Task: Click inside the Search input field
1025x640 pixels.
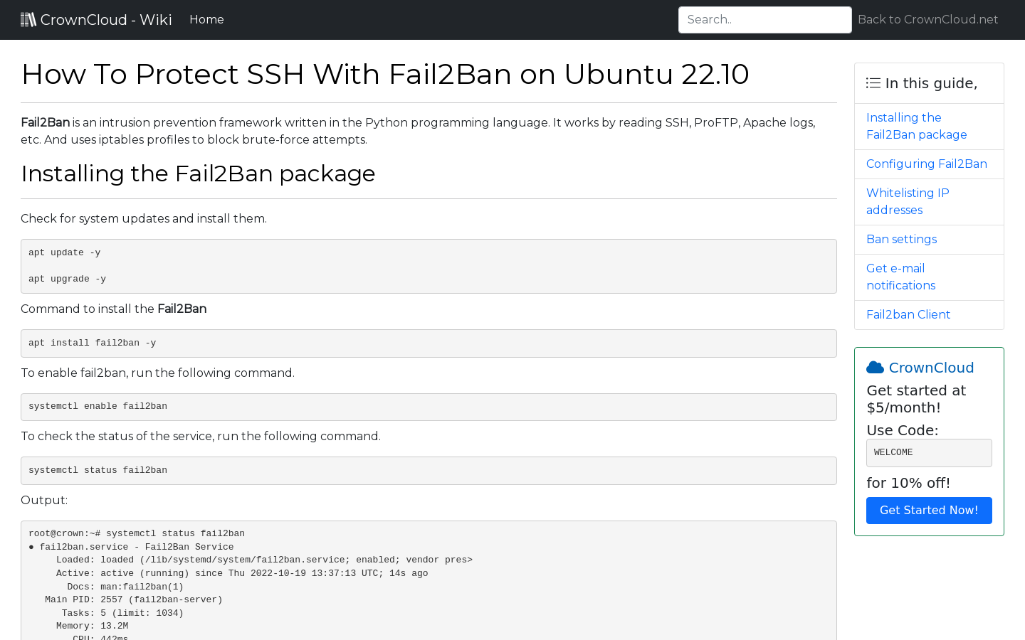Action: pos(764,19)
